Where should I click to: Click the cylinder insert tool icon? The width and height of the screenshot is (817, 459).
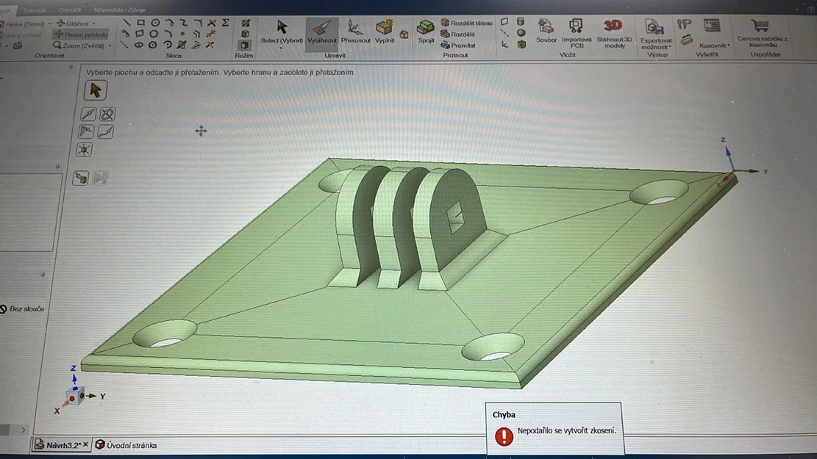pyautogui.click(x=520, y=22)
